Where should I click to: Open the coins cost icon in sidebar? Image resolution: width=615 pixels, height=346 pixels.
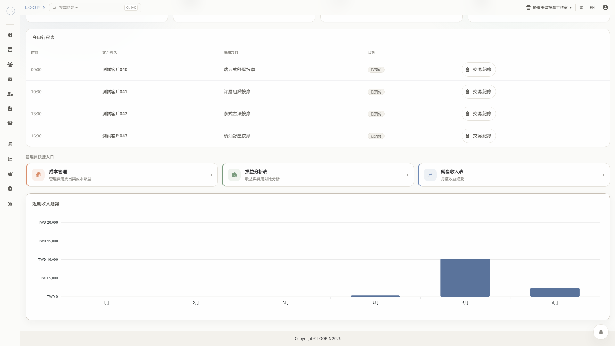pos(10,144)
